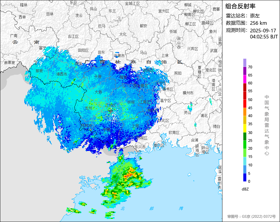The height and width of the screenshot is (222, 280).
Task: Click the 宁明 label
Action: (107, 130)
